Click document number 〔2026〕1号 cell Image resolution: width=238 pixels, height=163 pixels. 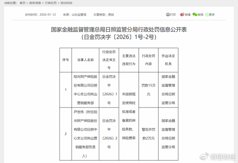click(x=109, y=90)
